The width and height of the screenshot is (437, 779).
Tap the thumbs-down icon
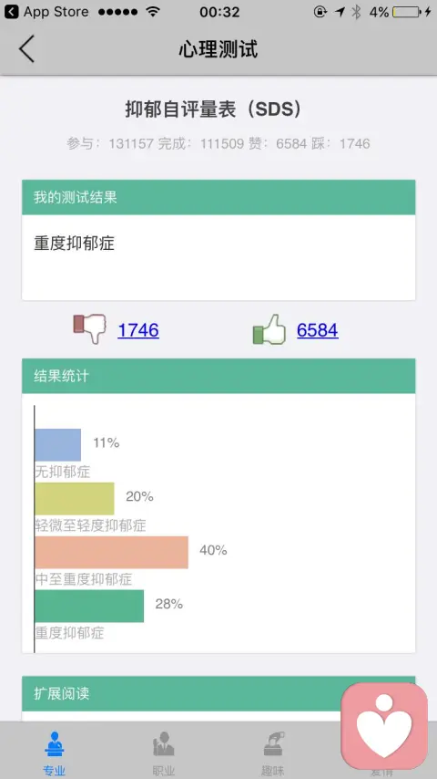point(90,328)
